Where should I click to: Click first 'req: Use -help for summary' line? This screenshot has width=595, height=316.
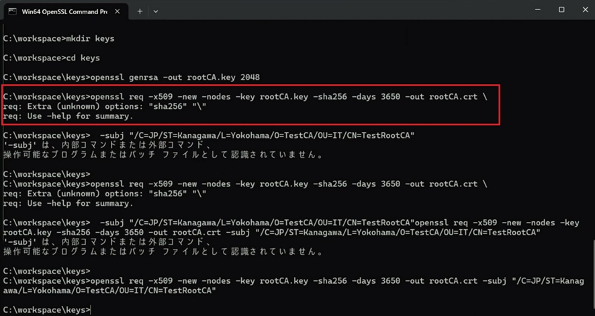[x=68, y=116]
